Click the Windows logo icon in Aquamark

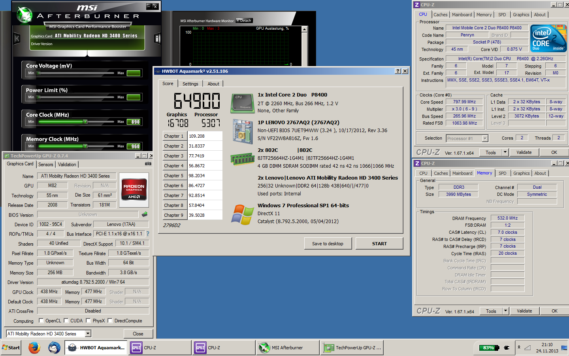[242, 215]
